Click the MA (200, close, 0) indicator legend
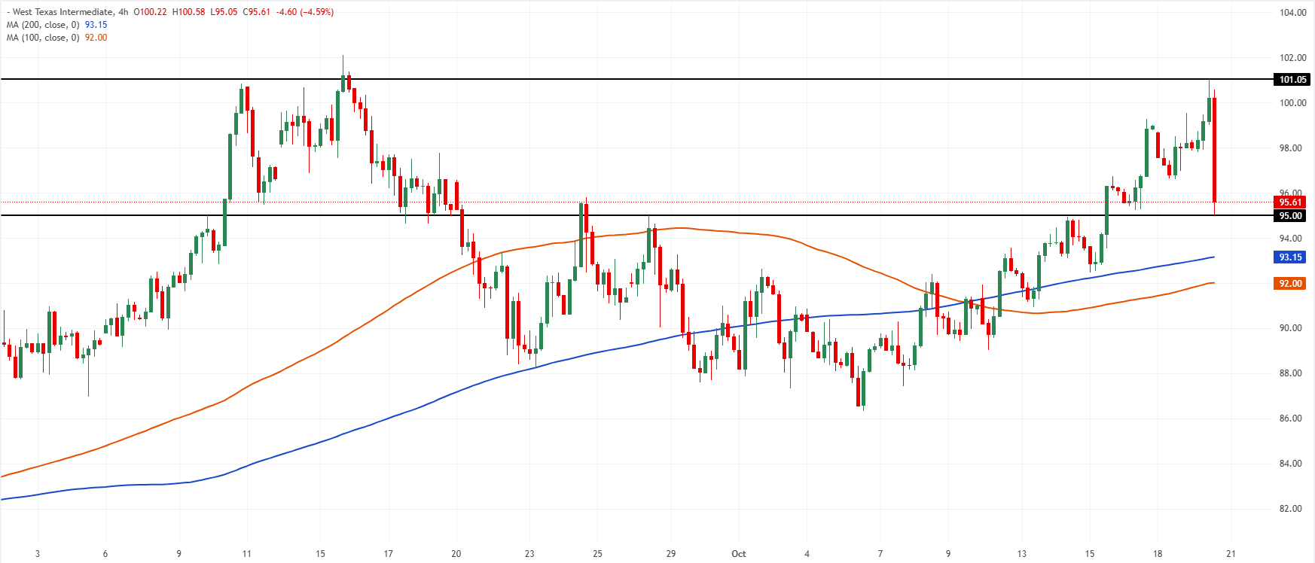1315x563 pixels. click(x=43, y=25)
